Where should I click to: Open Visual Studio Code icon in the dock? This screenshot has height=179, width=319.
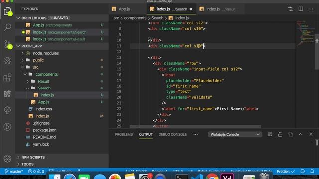point(197,177)
